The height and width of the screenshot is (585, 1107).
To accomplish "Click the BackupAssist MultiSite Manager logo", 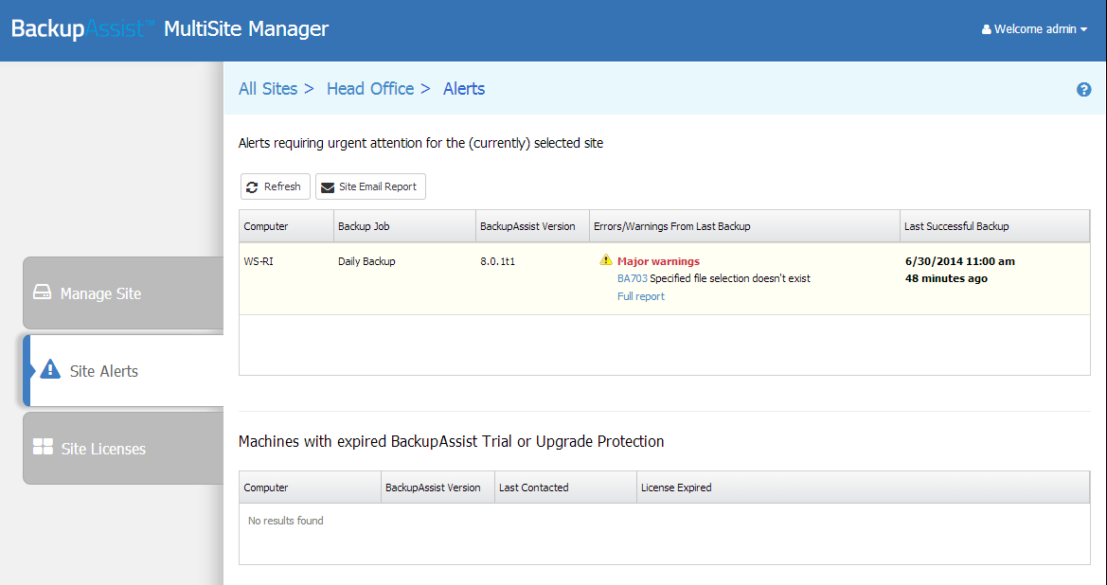I will [170, 29].
